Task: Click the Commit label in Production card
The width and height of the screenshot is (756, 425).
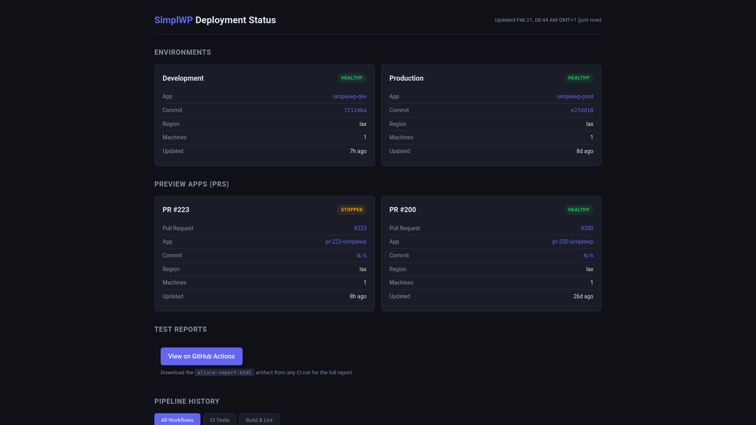Action: point(399,110)
